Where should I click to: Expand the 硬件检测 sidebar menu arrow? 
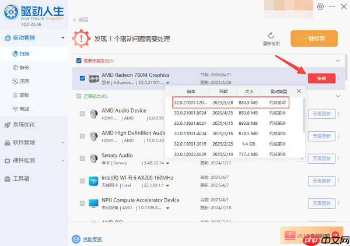pos(63,160)
